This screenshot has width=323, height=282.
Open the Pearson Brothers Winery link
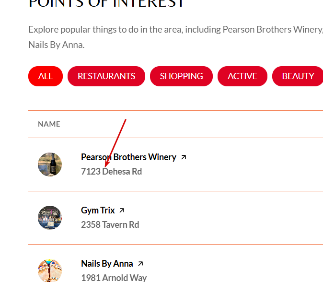tap(128, 157)
